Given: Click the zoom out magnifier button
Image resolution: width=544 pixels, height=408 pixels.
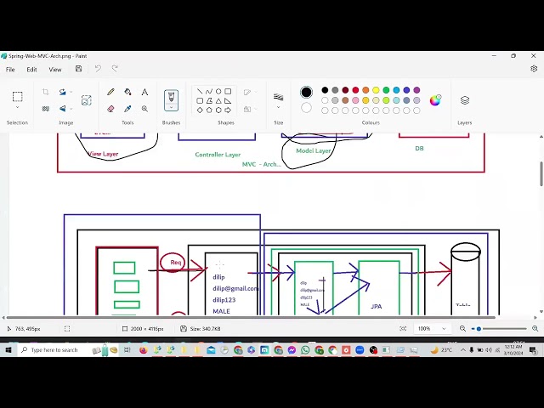Looking at the screenshot, I should pyautogui.click(x=462, y=329).
